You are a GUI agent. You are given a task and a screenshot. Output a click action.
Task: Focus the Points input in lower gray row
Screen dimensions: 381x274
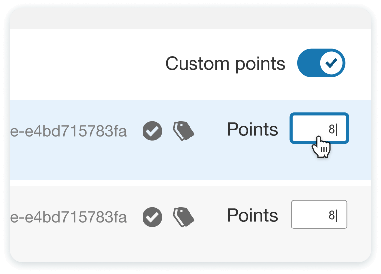[x=312, y=215]
